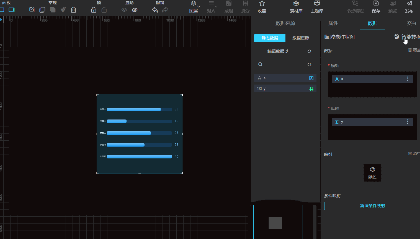Screen dimensions: 420x239
Task: Click the copy icon in 常规 group
Action: [x=42, y=10]
